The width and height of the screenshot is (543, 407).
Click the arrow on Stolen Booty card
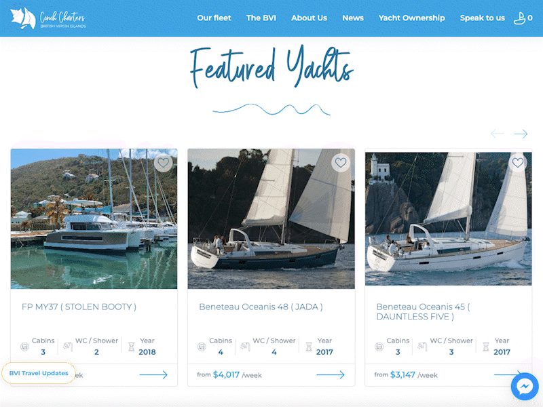pos(153,374)
